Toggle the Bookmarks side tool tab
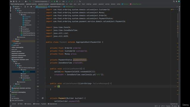The height and width of the screenshot is (107, 190). coord(11,98)
